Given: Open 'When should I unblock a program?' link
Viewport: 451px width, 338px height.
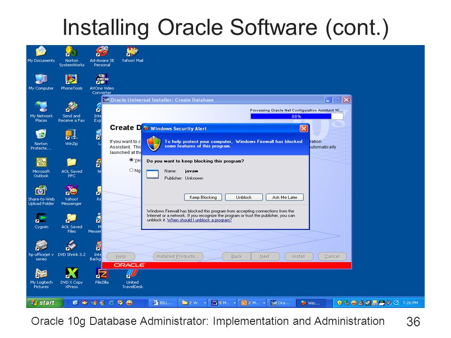Looking at the screenshot, I should (x=199, y=220).
